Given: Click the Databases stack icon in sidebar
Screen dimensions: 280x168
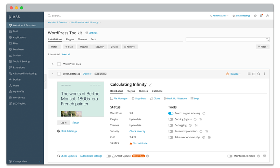Looking at the screenshot, I should [x=10, y=49].
